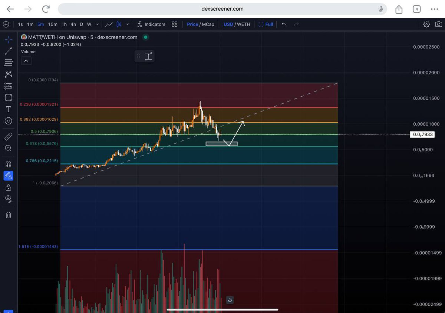Open chart settings gear
Image resolution: width=445 pixels, height=313 pixels.
point(426,24)
